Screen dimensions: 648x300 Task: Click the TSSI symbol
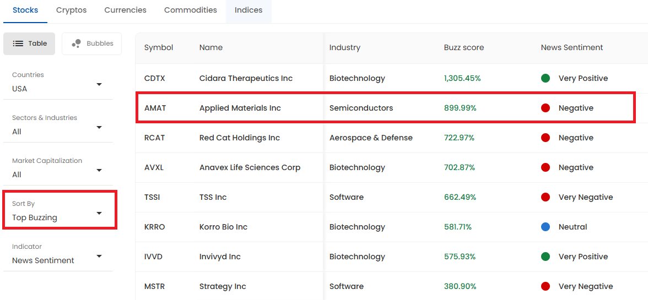pyautogui.click(x=152, y=197)
